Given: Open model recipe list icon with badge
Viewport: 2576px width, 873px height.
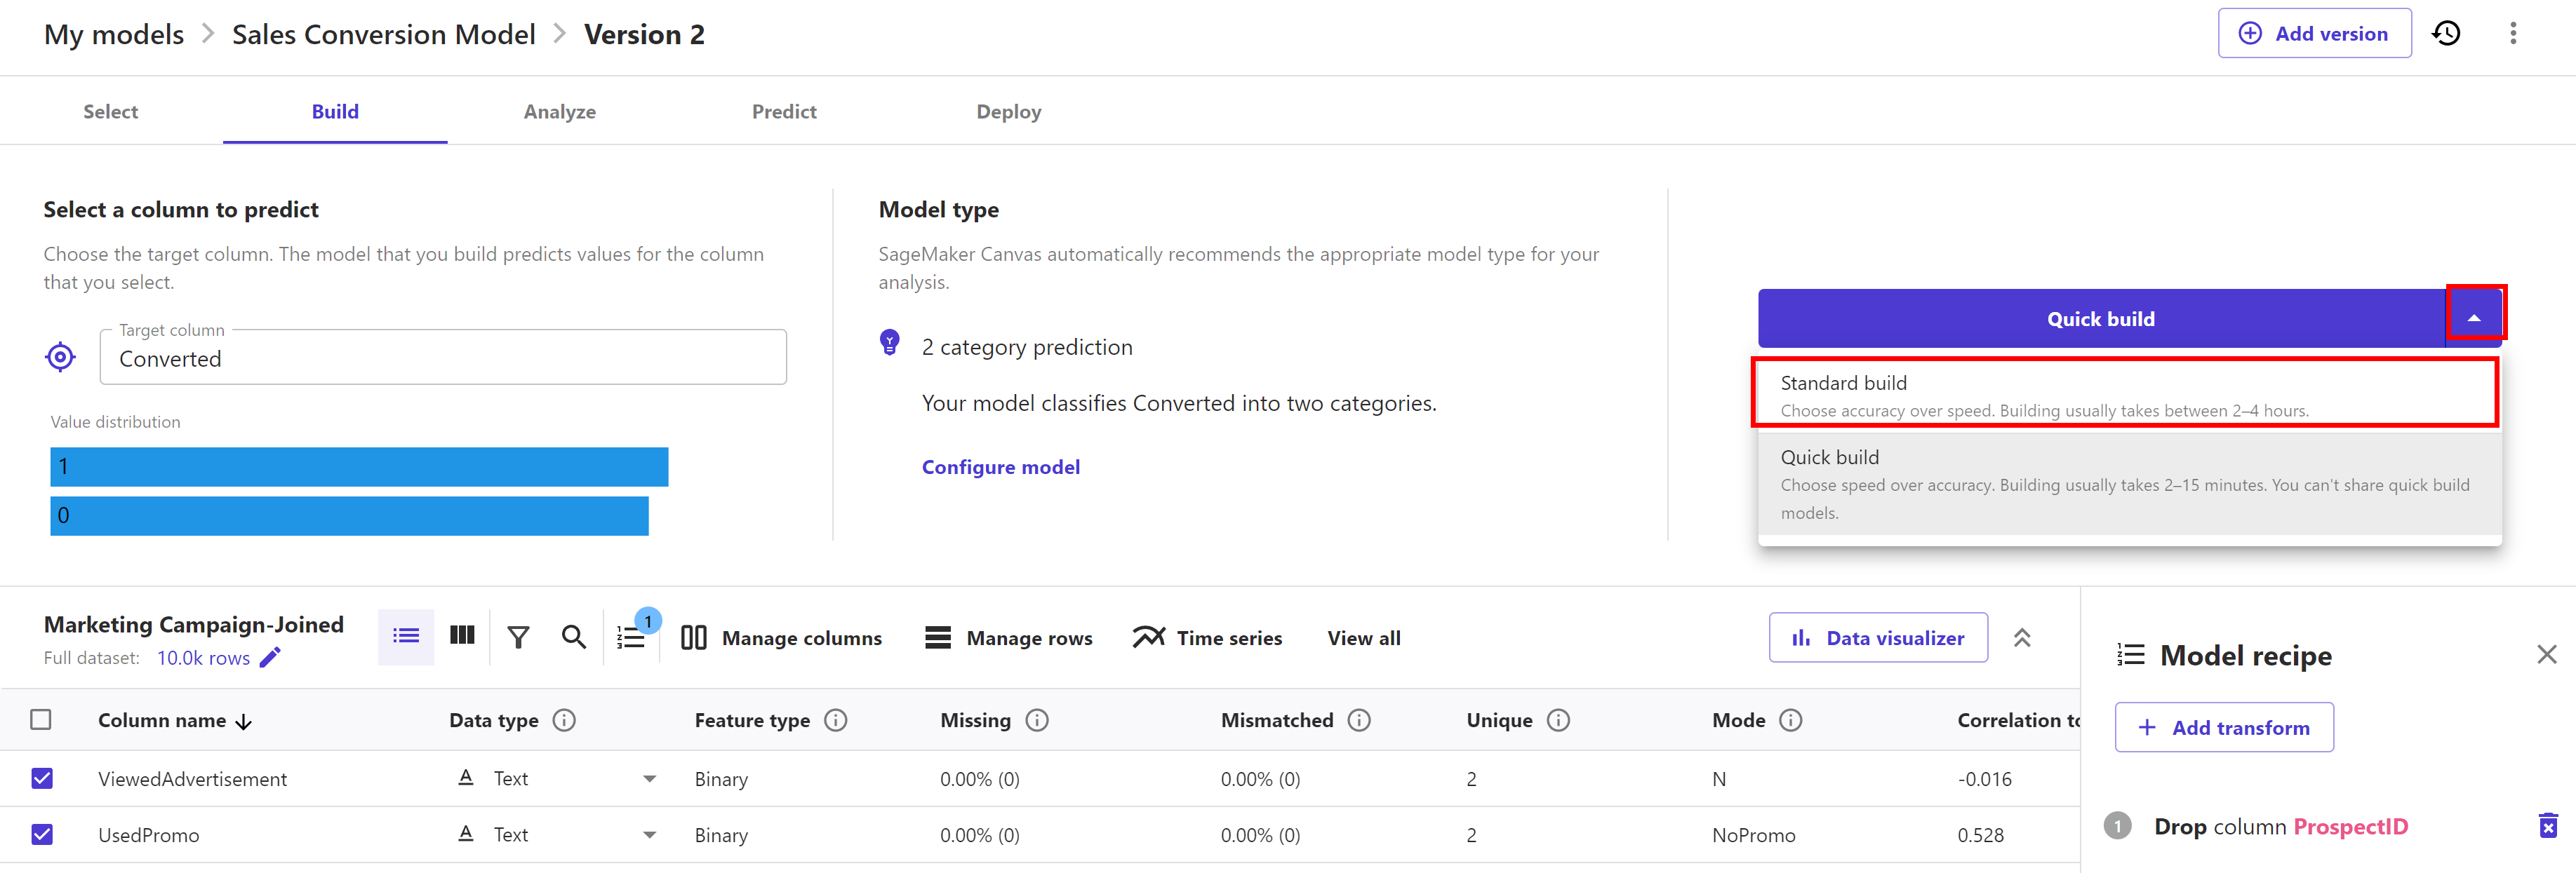Looking at the screenshot, I should (x=632, y=637).
